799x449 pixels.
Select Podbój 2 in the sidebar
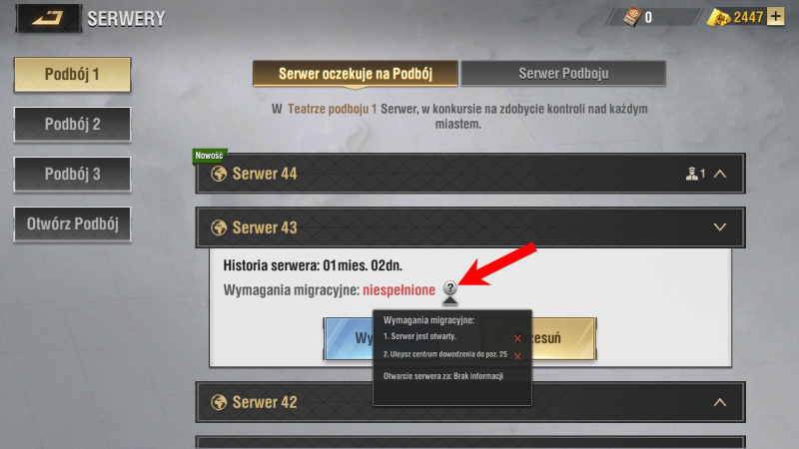[72, 124]
